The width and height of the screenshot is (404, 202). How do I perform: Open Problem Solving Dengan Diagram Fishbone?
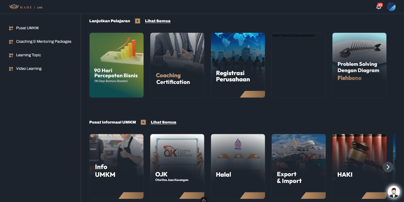[x=359, y=65]
